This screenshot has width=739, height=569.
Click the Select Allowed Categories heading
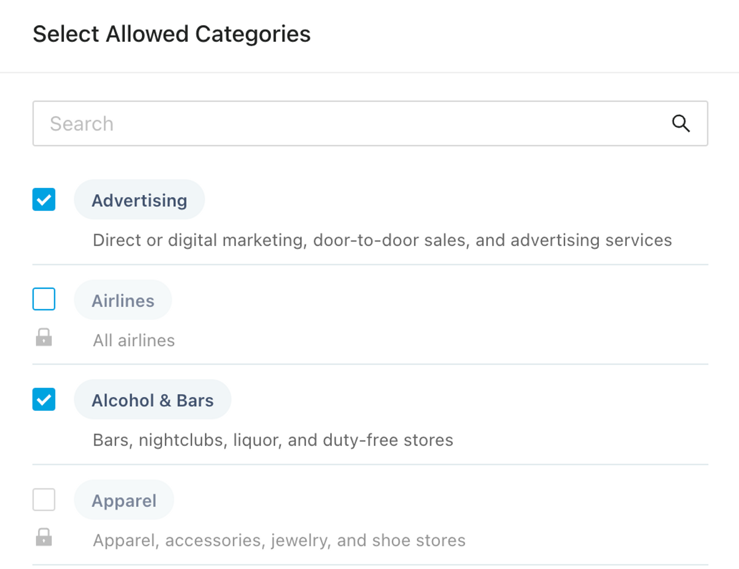click(172, 34)
